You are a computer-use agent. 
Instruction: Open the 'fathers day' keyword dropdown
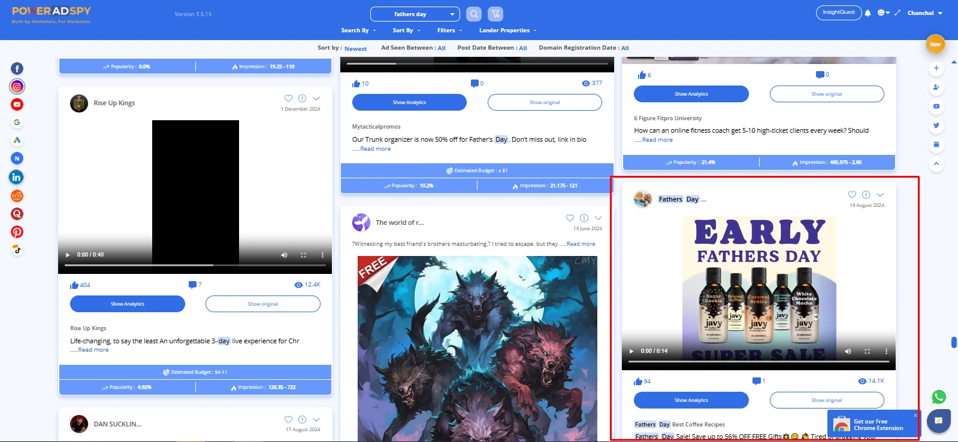(415, 14)
